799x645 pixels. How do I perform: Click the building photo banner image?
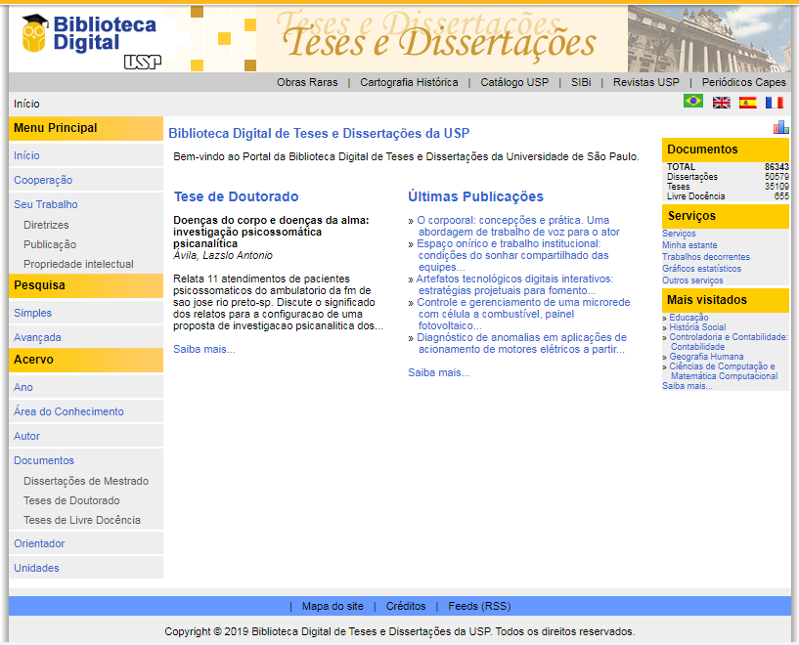(709, 39)
